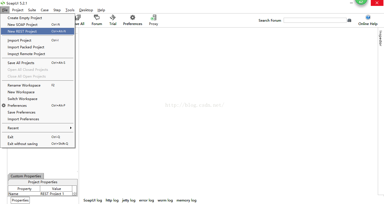
Task: Select the Custom Properties tab
Action: 26,176
